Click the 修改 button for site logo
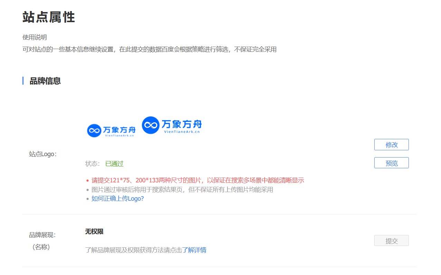Screen dimensions: 441x275 click(x=391, y=145)
